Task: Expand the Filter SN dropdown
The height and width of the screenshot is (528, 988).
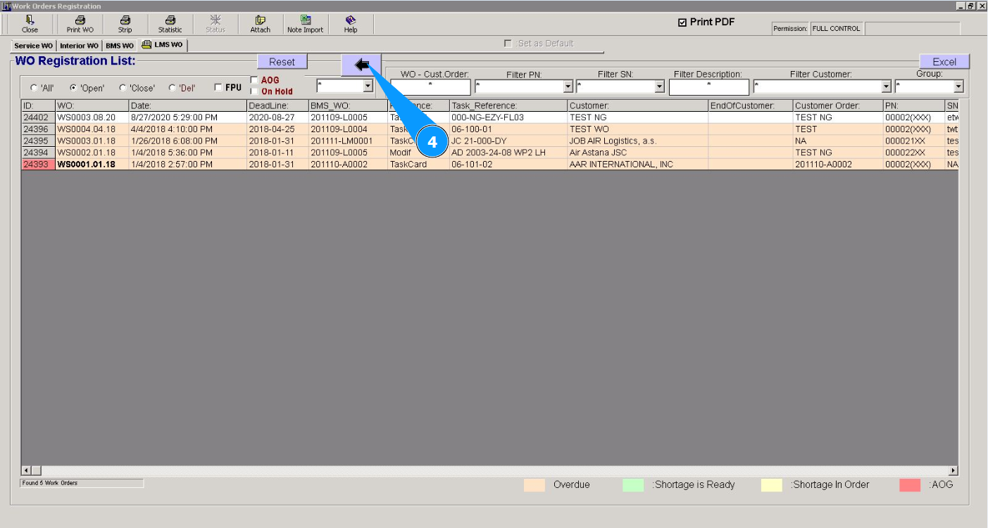Action: (660, 87)
